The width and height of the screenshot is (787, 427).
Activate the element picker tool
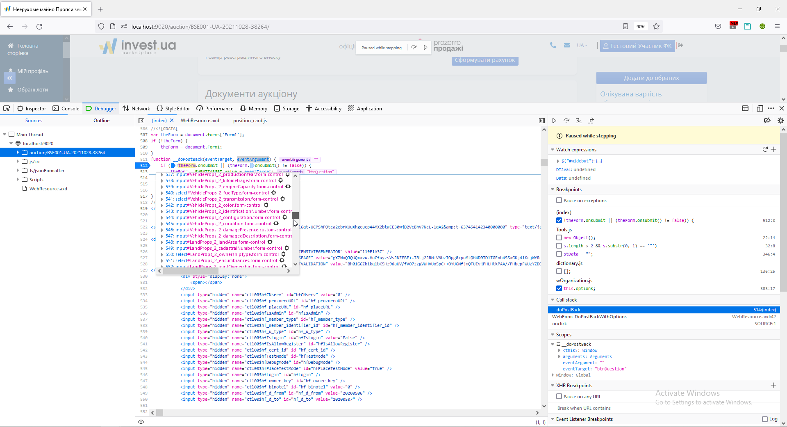[x=7, y=109]
